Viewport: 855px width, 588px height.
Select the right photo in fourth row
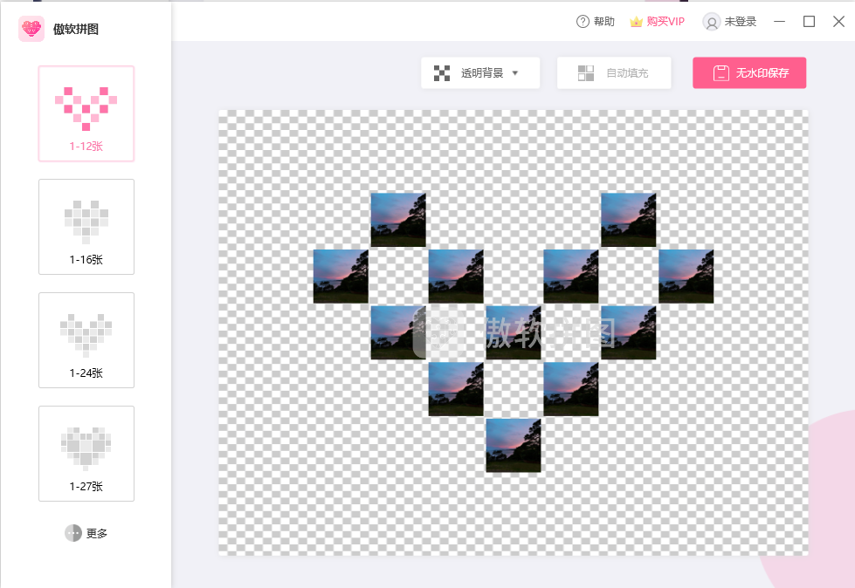click(x=571, y=389)
